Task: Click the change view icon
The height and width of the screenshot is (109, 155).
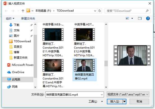Action: click(x=127, y=18)
